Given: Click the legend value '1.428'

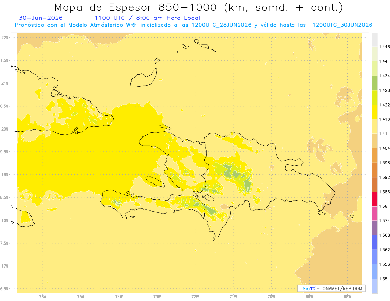Looking at the screenshot, I should pyautogui.click(x=385, y=90).
